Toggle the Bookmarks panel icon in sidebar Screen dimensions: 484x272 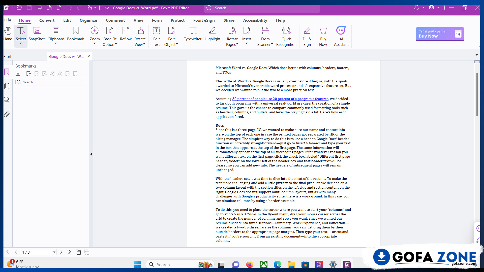[x=7, y=72]
